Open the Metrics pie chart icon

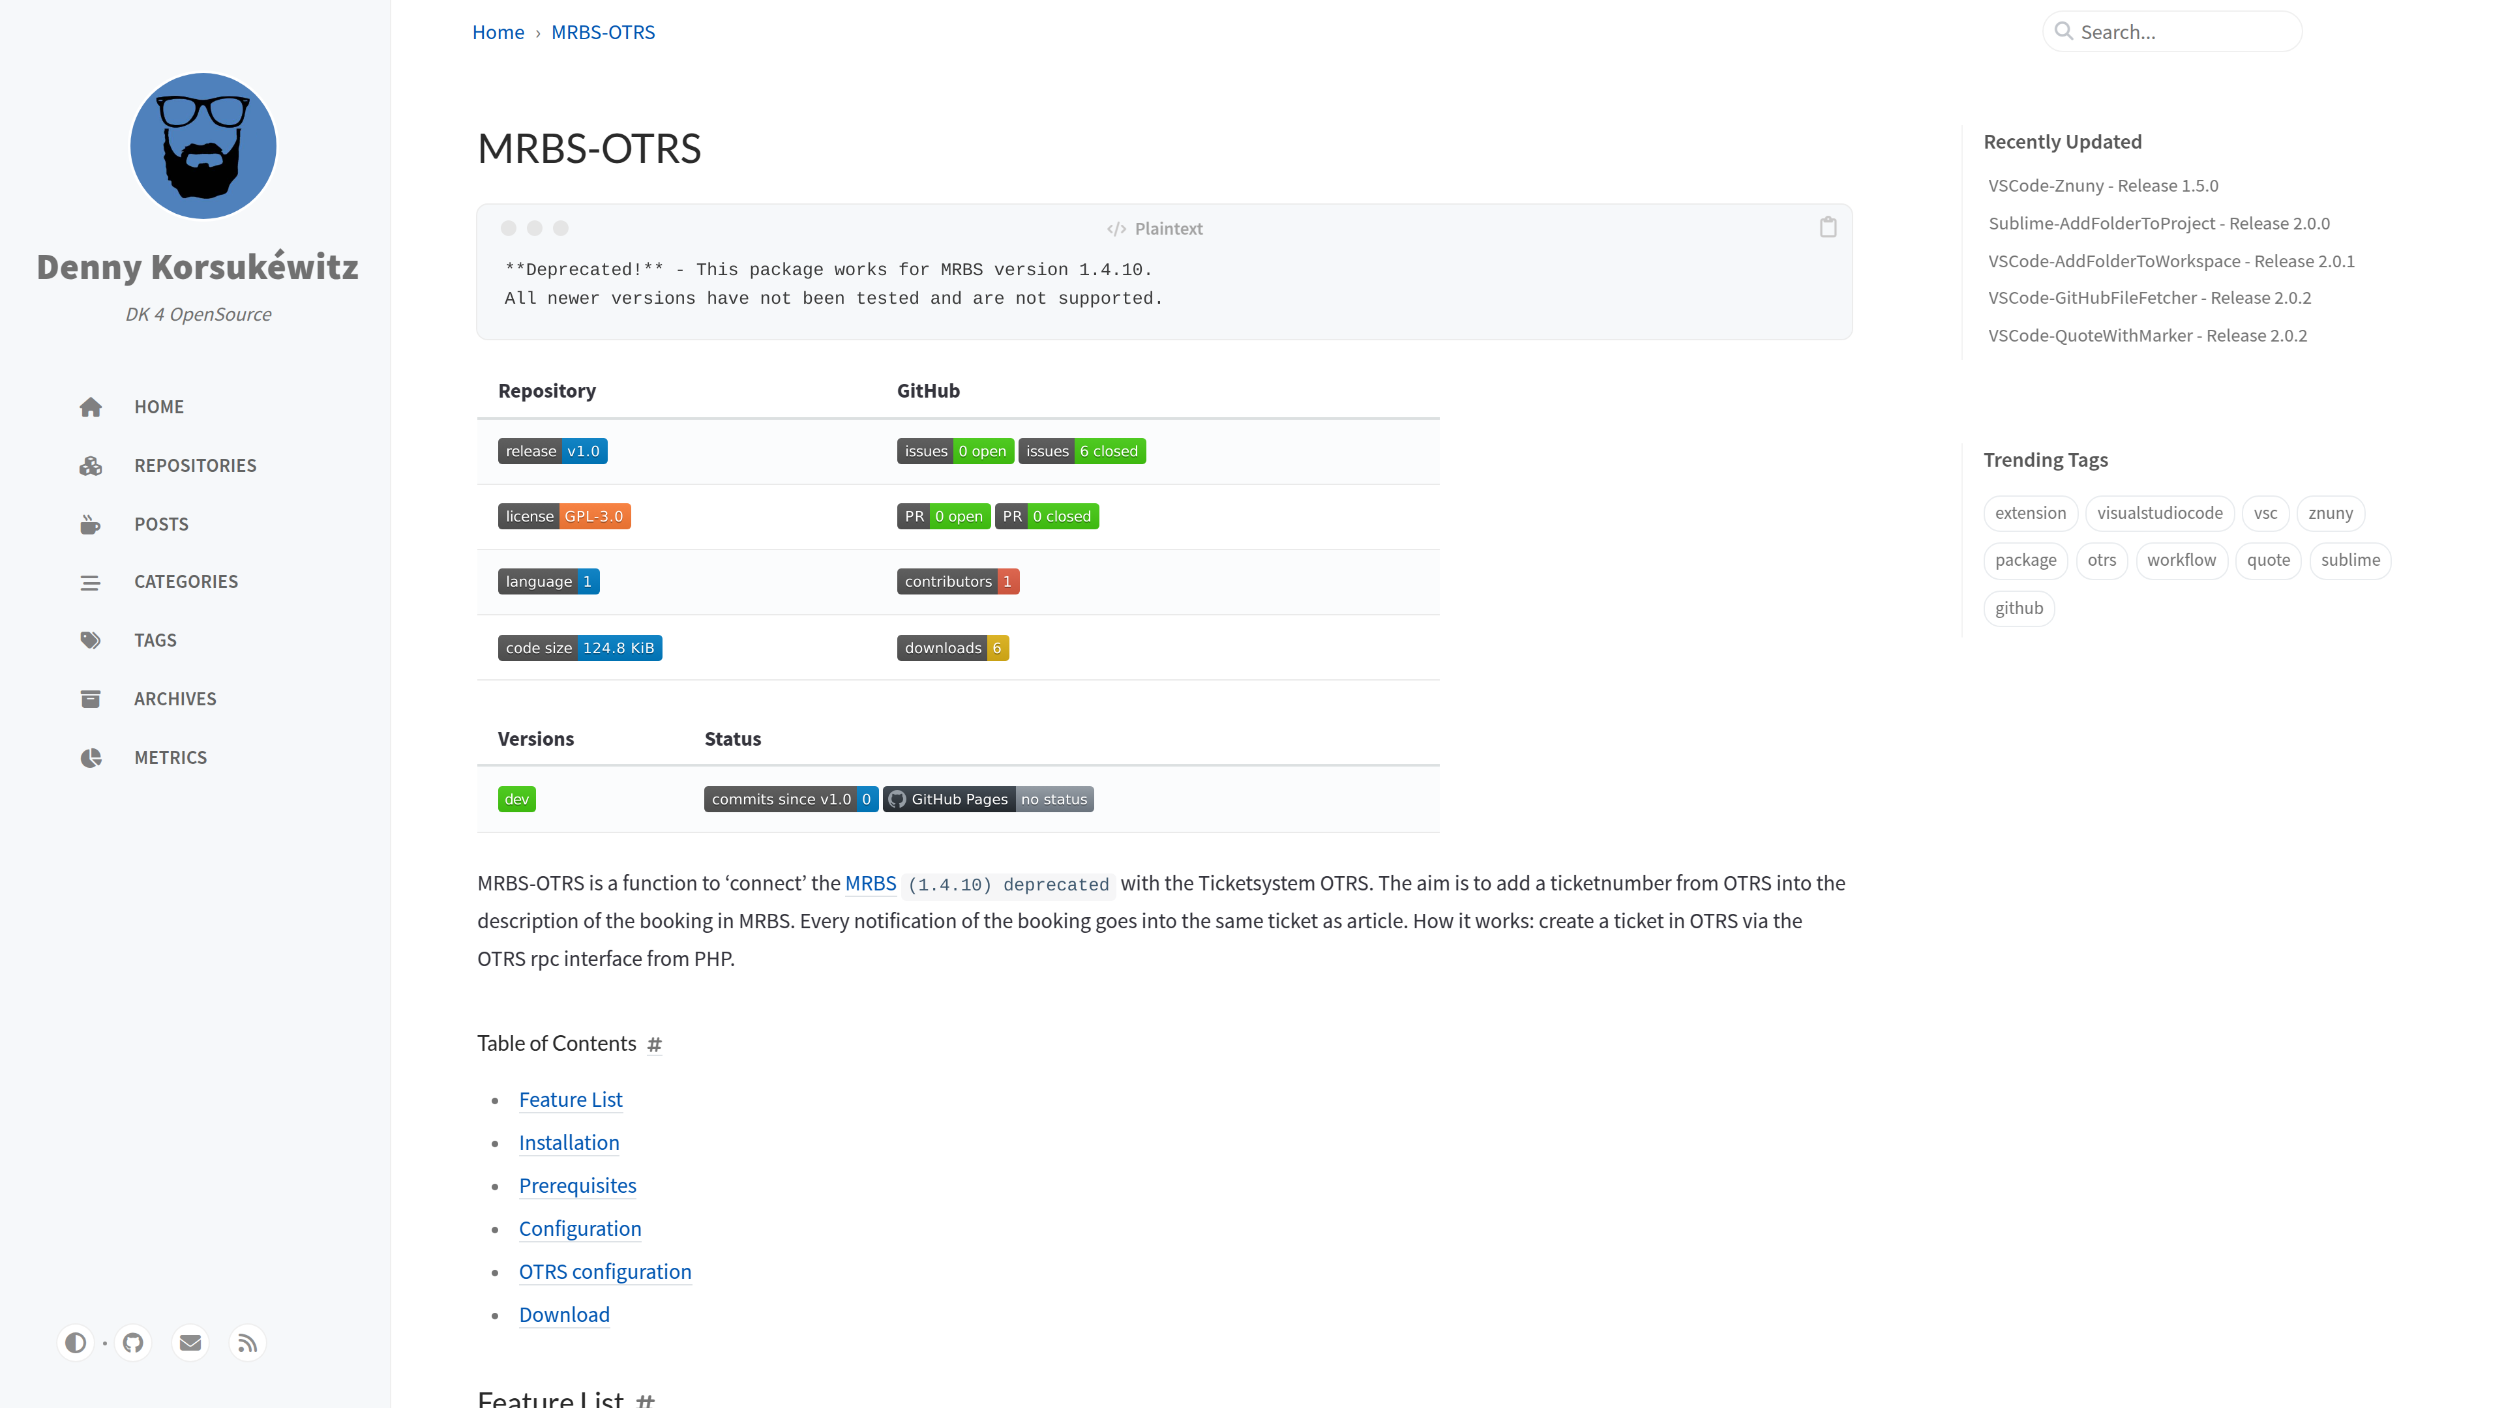click(91, 757)
